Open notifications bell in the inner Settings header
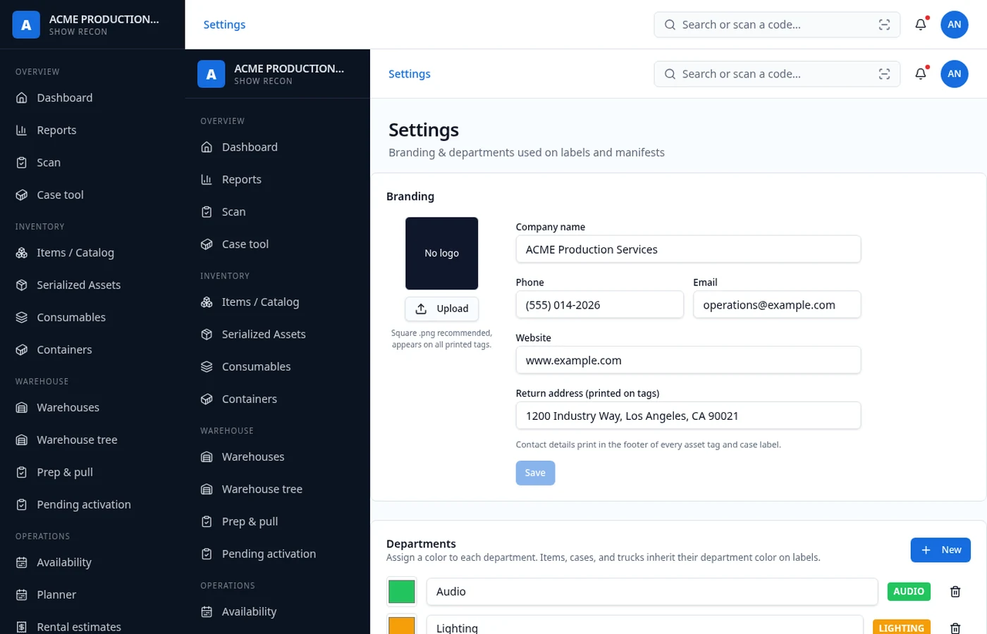This screenshot has width=987, height=634. pyautogui.click(x=921, y=74)
